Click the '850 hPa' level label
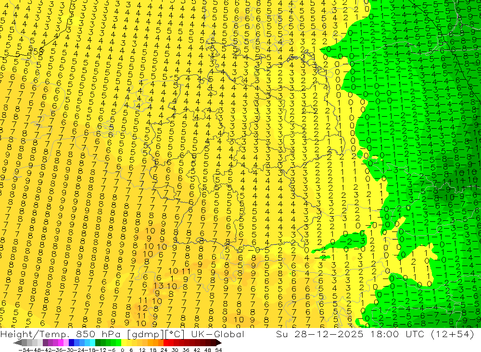 pyautogui.click(x=98, y=334)
